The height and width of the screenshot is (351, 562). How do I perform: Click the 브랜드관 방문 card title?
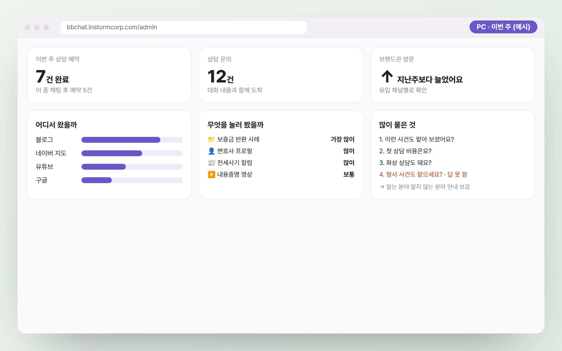click(x=397, y=59)
